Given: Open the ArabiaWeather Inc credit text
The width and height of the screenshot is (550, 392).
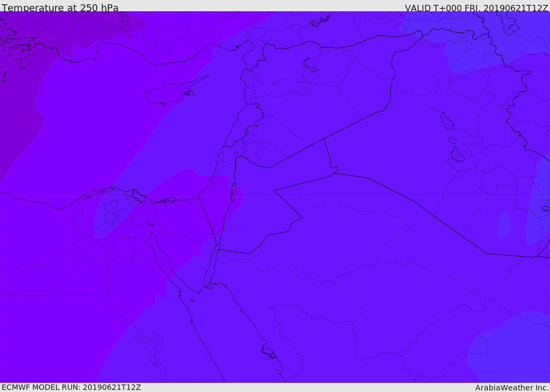Looking at the screenshot, I should [x=511, y=388].
